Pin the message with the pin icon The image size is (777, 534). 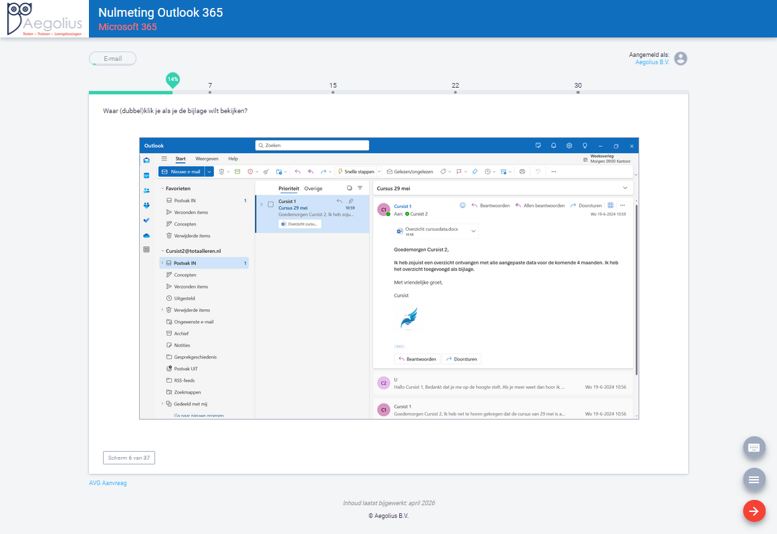[x=475, y=172]
